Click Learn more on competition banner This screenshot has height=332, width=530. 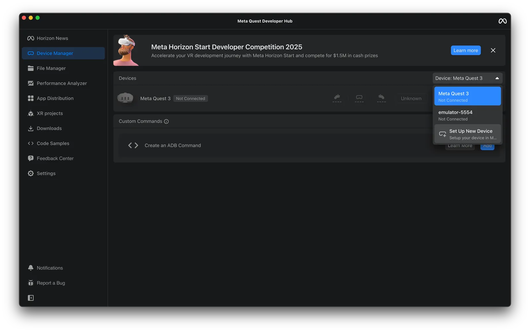(465, 50)
